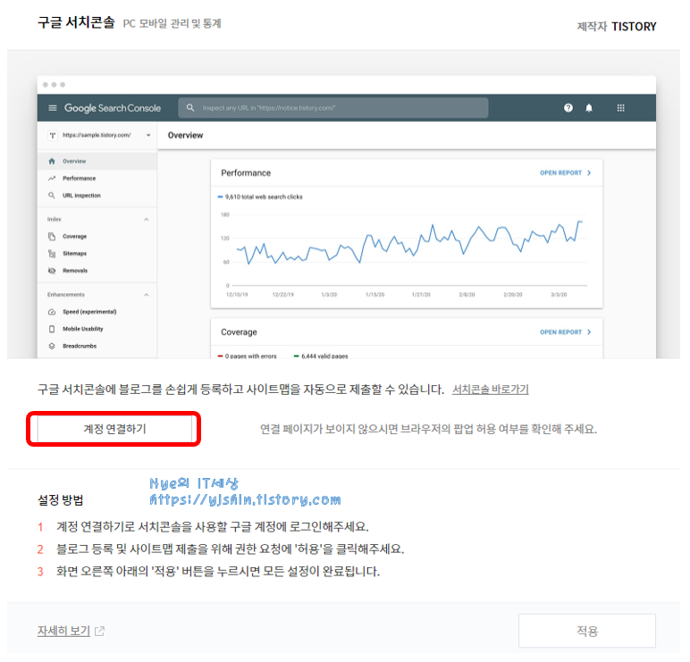Screen dimensions: 690x662
Task: Open the hamburger menu in Search Console
Action: click(53, 108)
